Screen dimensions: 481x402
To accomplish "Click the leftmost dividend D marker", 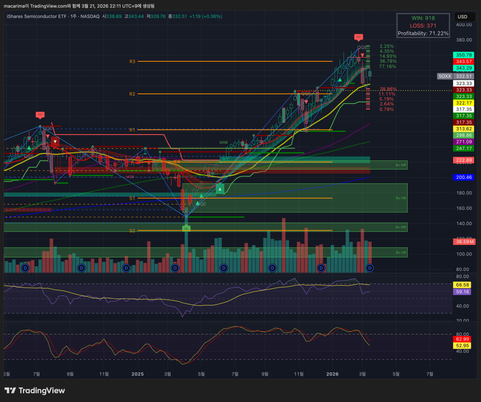I will (25, 268).
